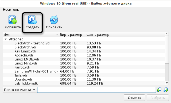Viewport: 171px width, 103px height.
Task: Click the 13,53 ГБ actual size value
Action: point(94,43)
